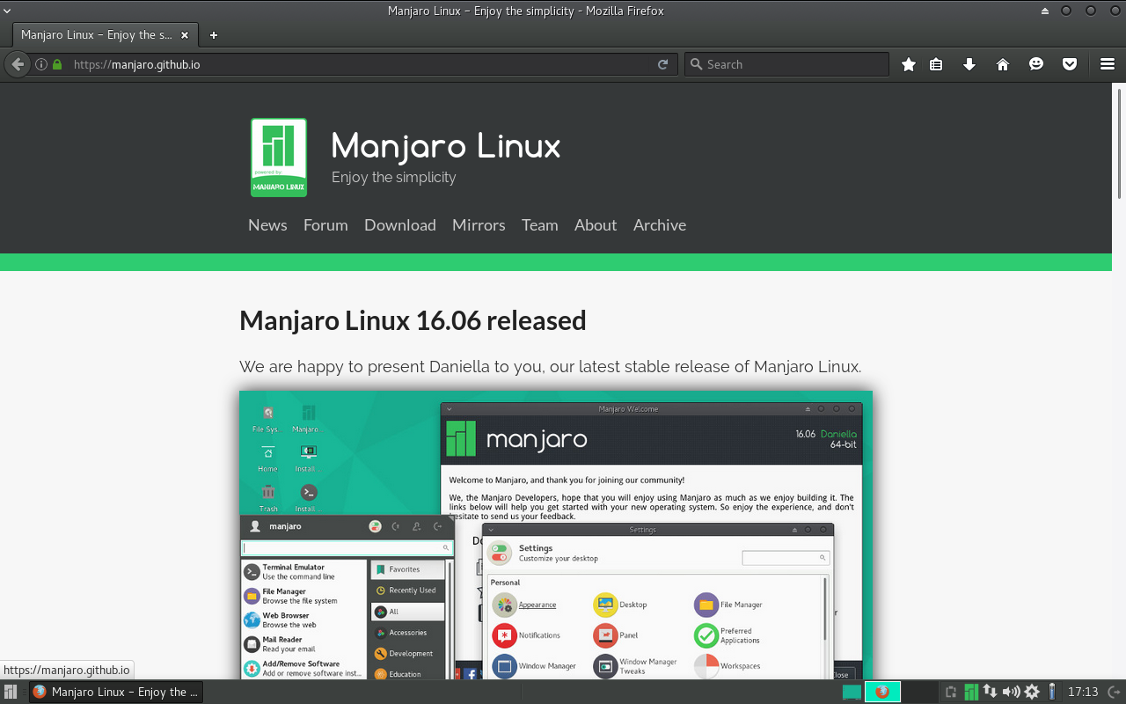Click the Enjoy the simplicity tagline

[x=394, y=177]
